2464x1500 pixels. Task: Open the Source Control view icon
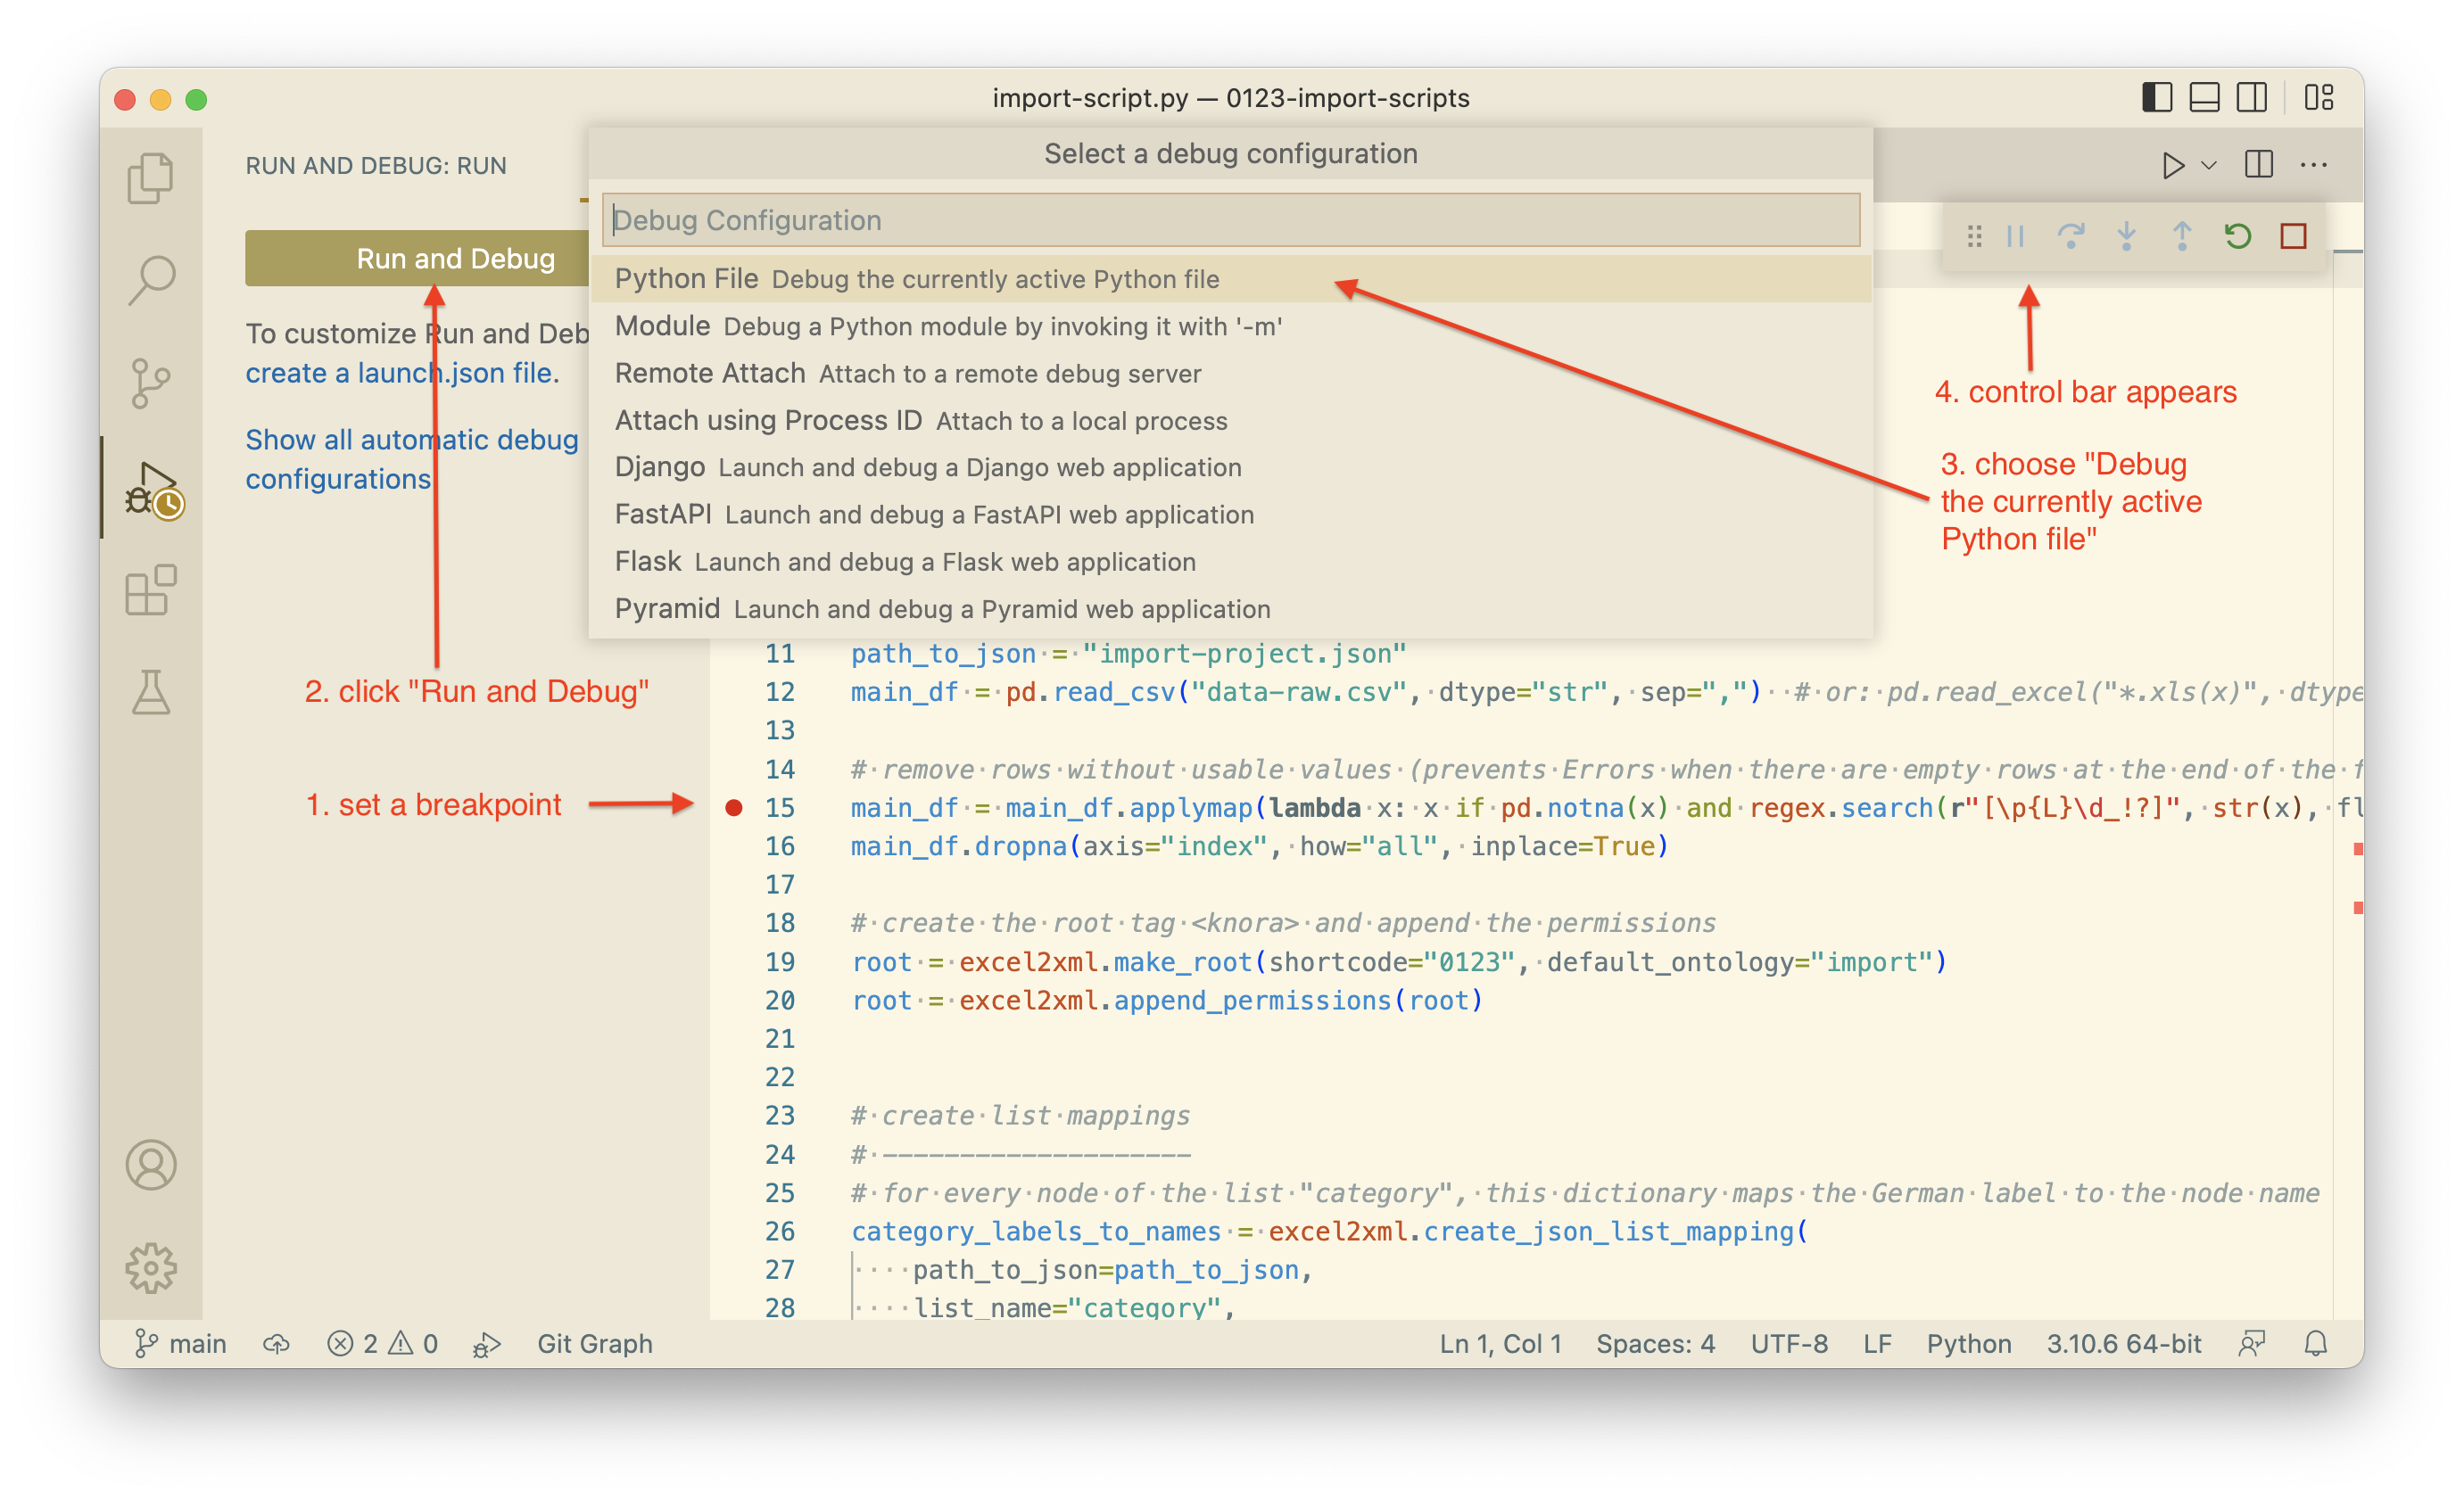pos(151,383)
